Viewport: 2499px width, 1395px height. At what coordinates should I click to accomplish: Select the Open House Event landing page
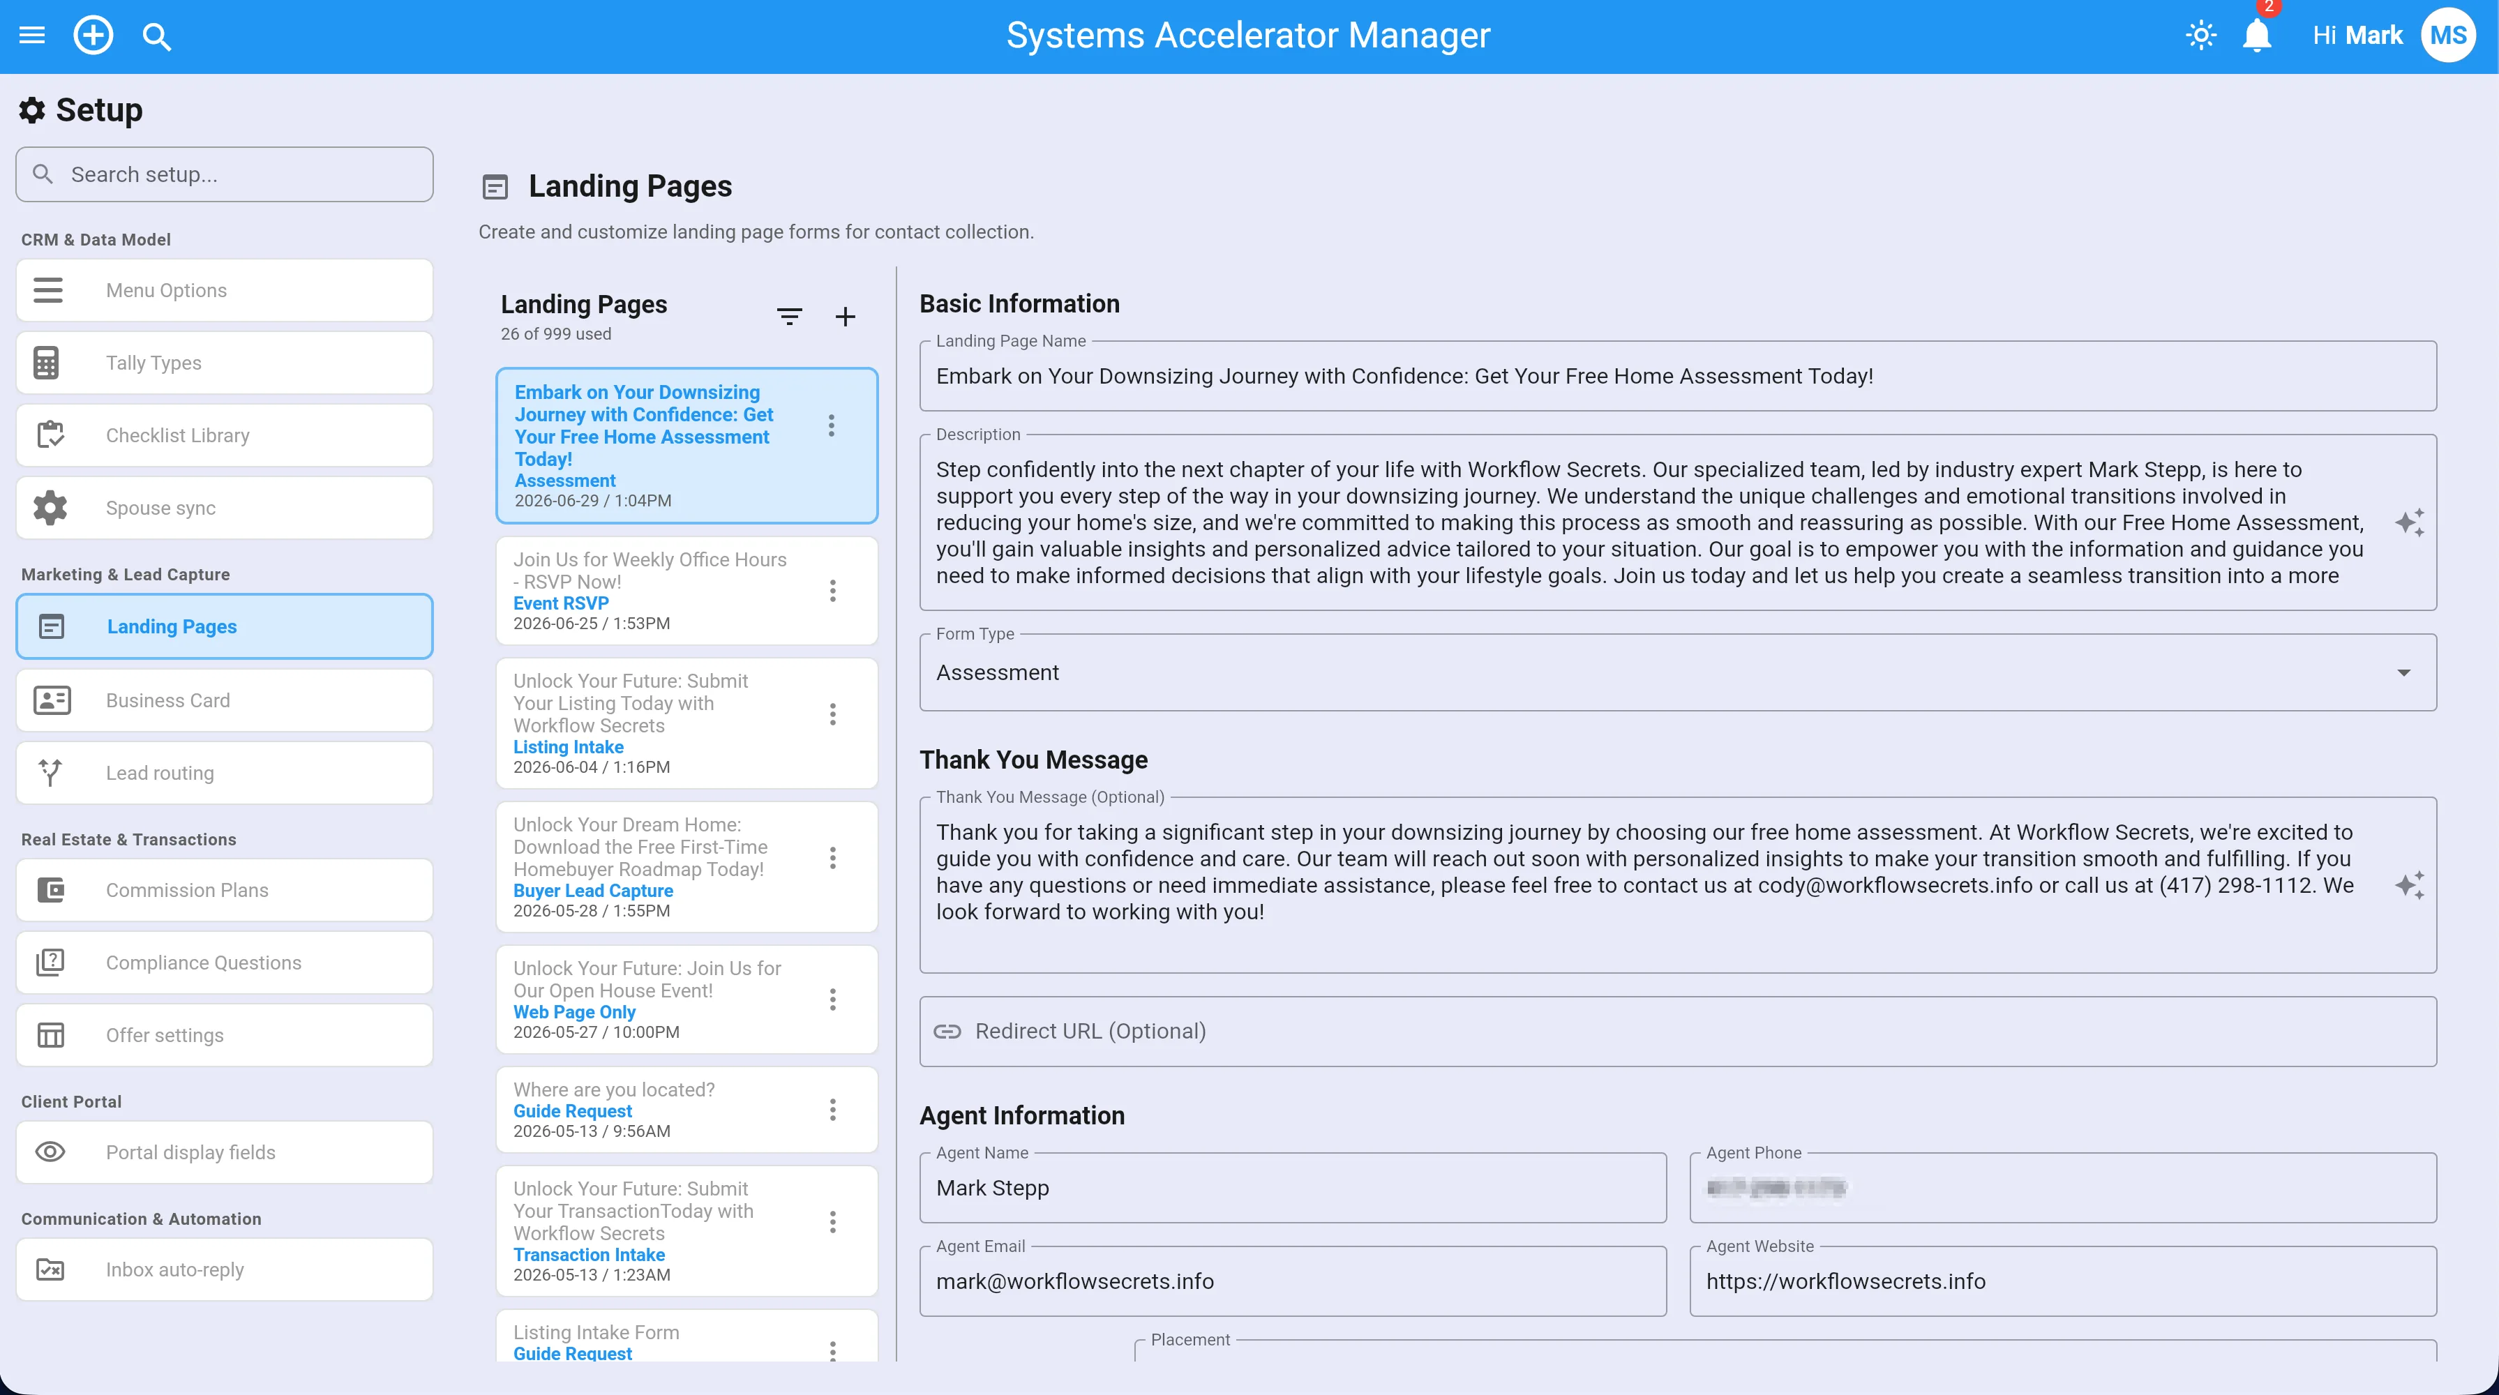click(686, 1000)
